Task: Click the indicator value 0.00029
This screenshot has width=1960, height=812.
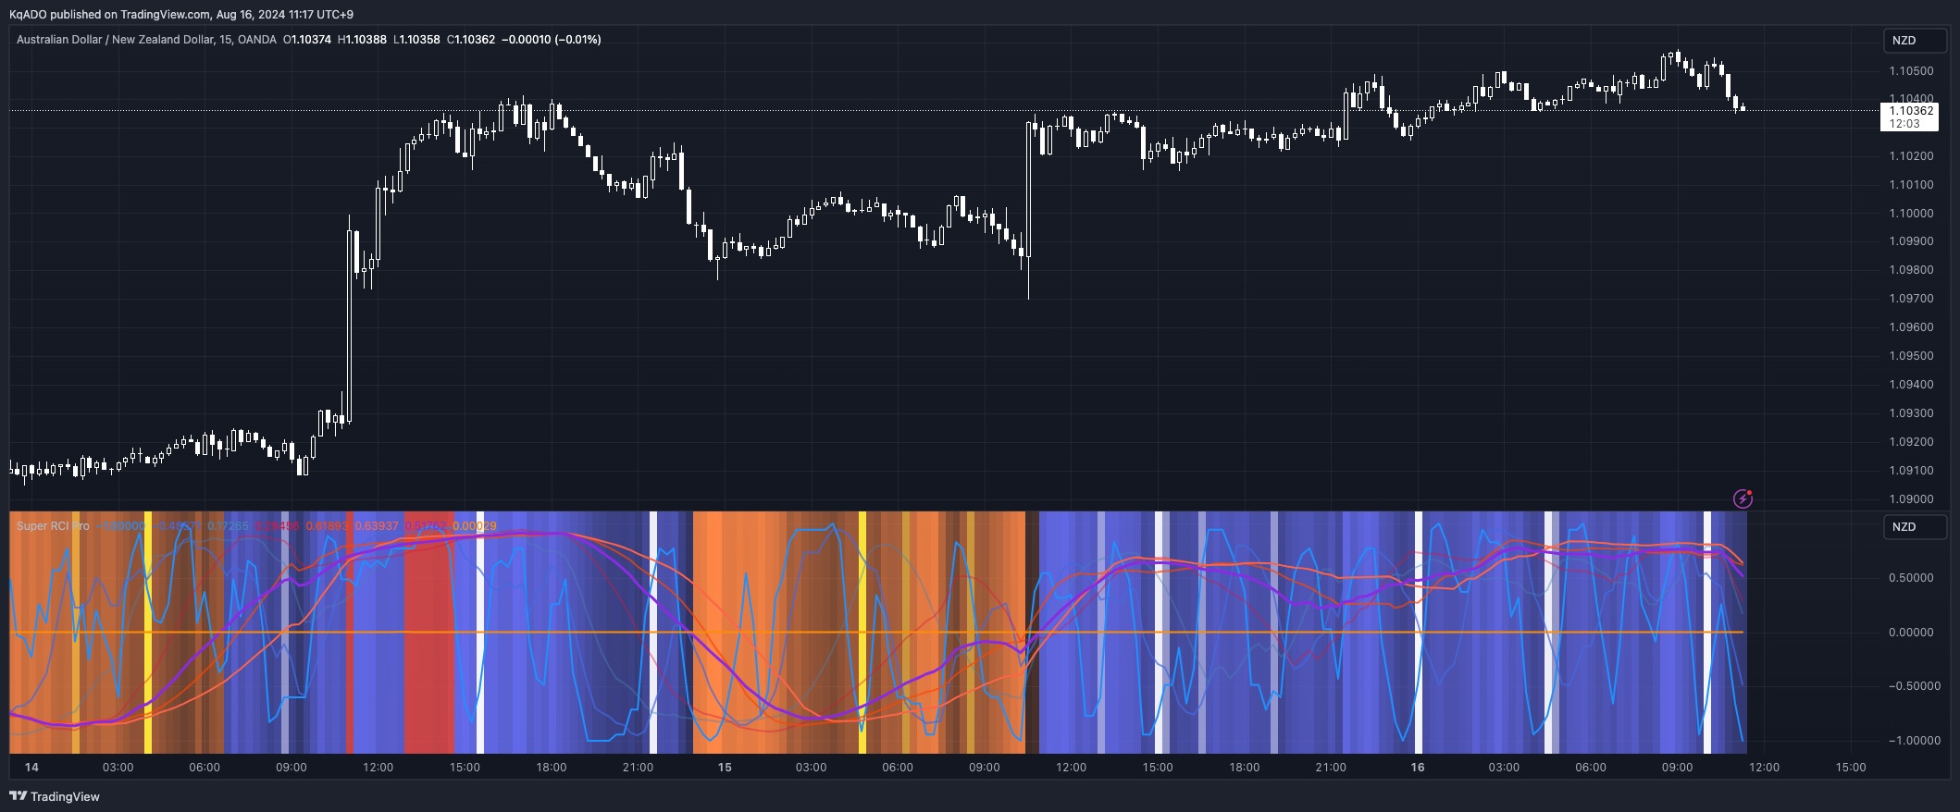Action: pyautogui.click(x=475, y=526)
